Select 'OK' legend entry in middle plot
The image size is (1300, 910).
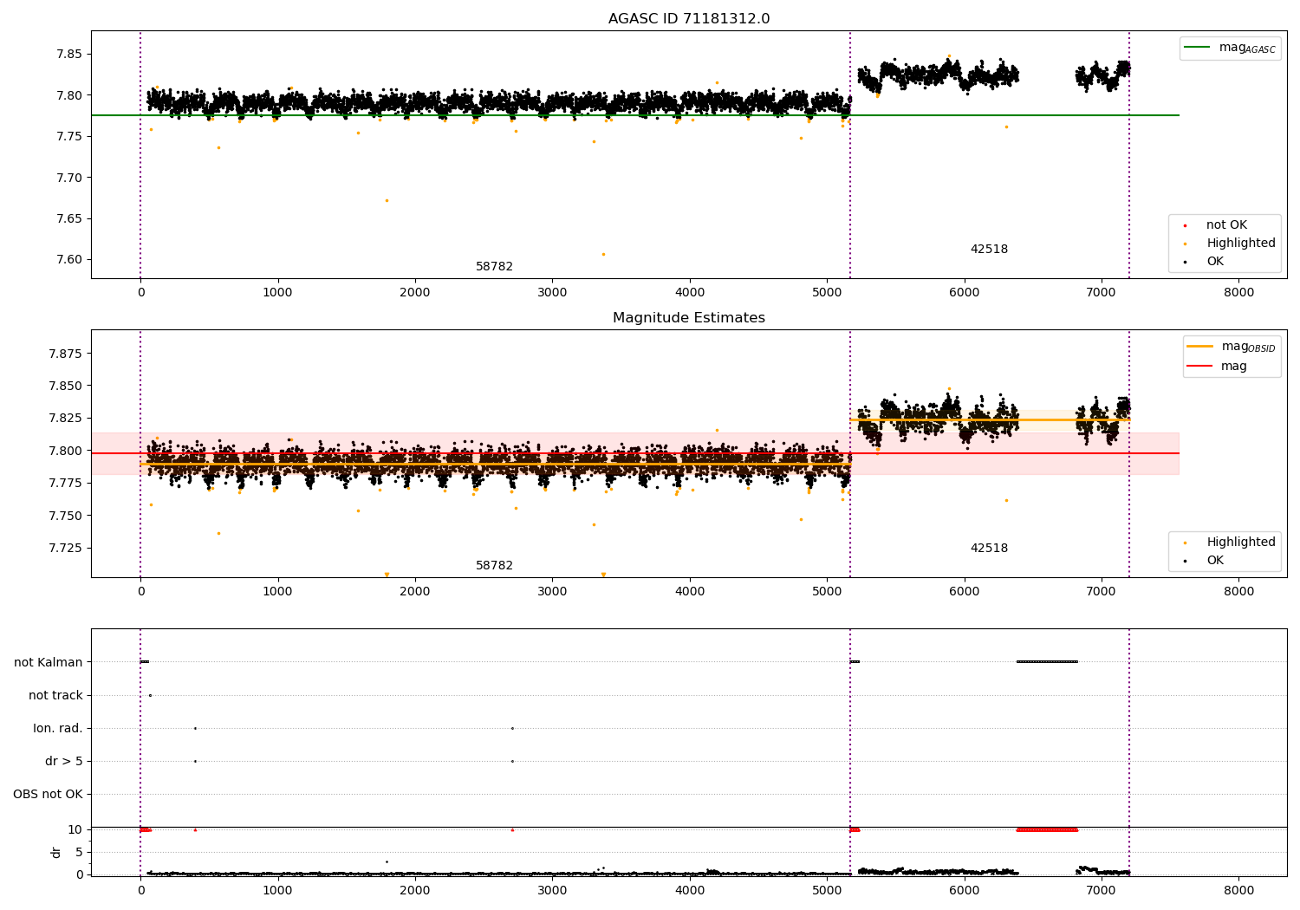click(x=1206, y=561)
